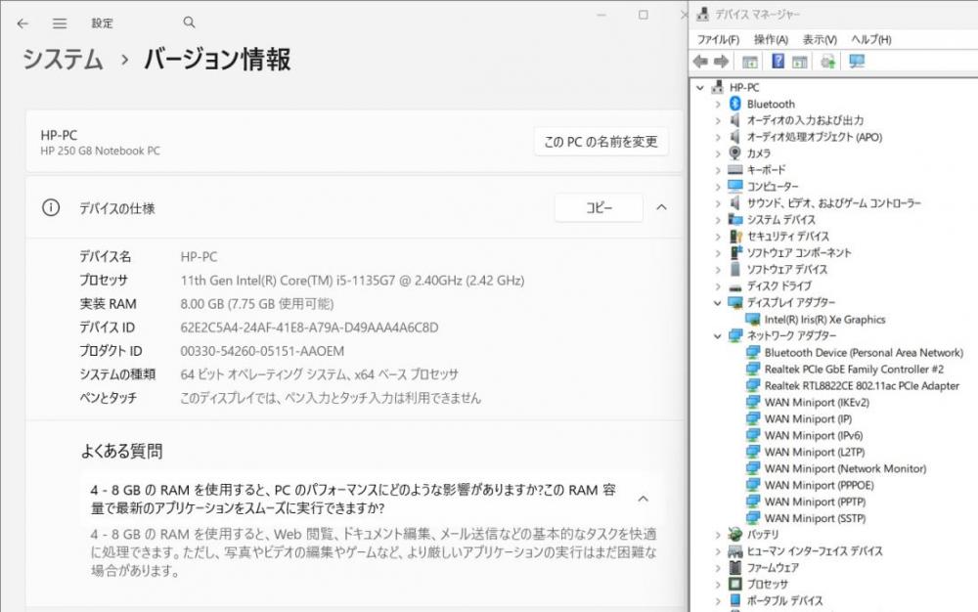Image resolution: width=978 pixels, height=612 pixels.
Task: Select サウンド、ビデオ、およびゲーム コントローラー row
Action: tap(833, 202)
